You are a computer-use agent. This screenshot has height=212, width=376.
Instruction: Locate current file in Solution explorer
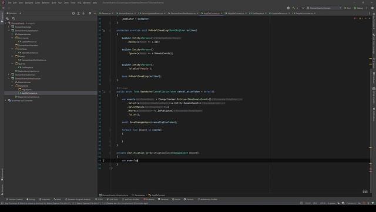(x=73, y=13)
